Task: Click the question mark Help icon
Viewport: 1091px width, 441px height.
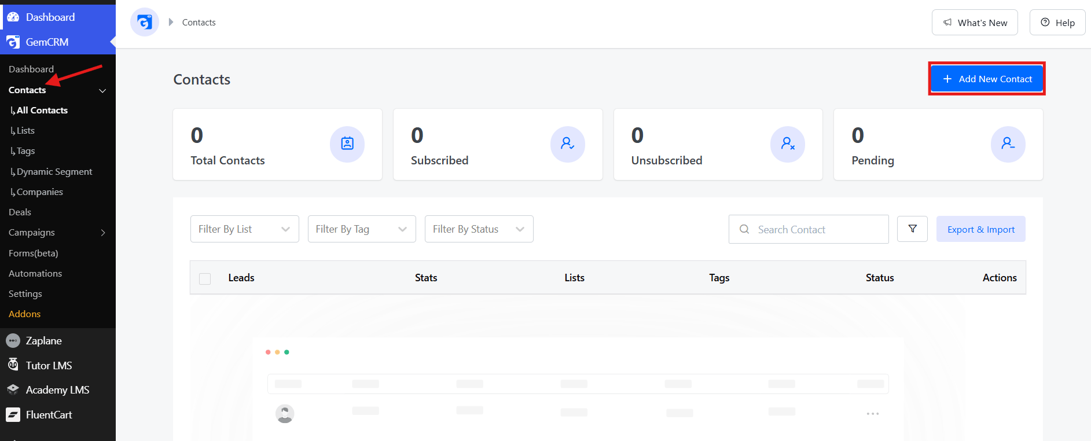Action: pyautogui.click(x=1045, y=23)
